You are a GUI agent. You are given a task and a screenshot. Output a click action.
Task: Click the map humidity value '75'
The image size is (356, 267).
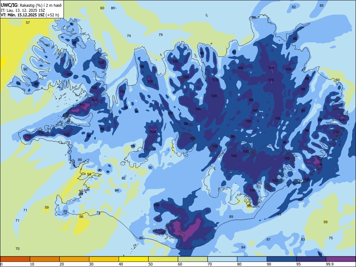pos(331,238)
